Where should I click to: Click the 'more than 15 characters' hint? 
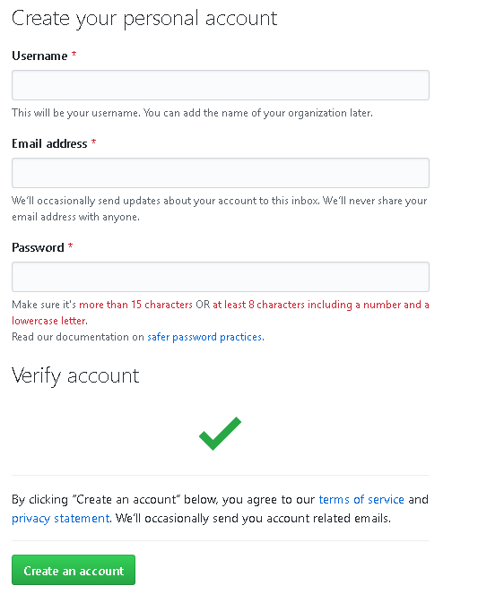(135, 305)
